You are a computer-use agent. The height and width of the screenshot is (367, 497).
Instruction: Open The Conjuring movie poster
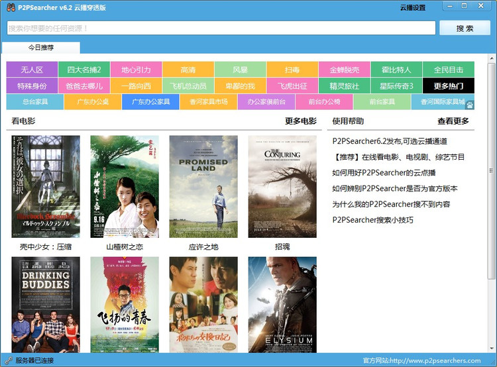tap(282, 186)
